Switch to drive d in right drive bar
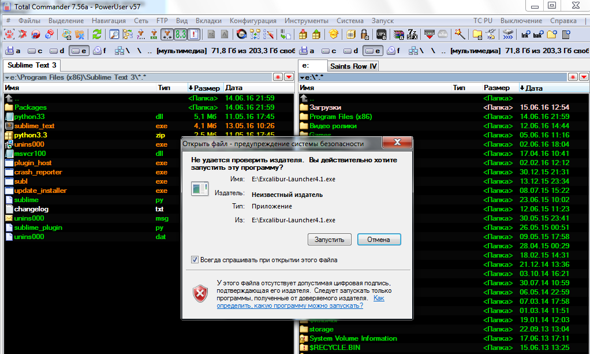 point(350,51)
